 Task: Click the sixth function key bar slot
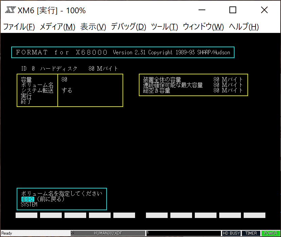point(157,215)
